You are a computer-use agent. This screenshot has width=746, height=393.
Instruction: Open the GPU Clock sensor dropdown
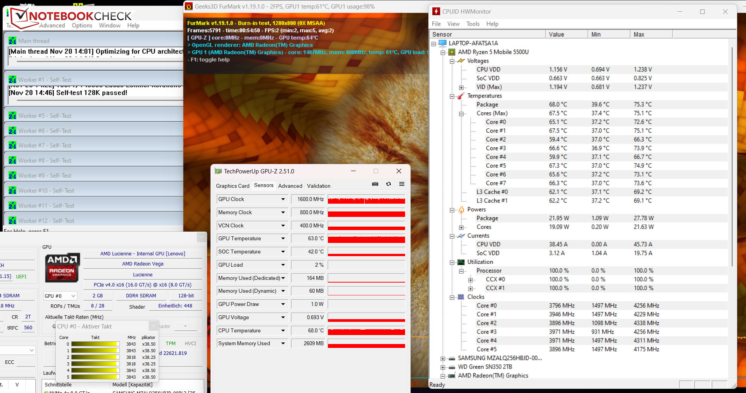283,199
